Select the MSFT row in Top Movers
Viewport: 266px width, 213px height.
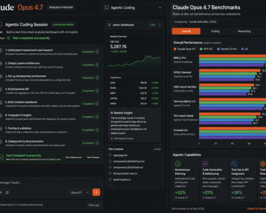coord(134,93)
